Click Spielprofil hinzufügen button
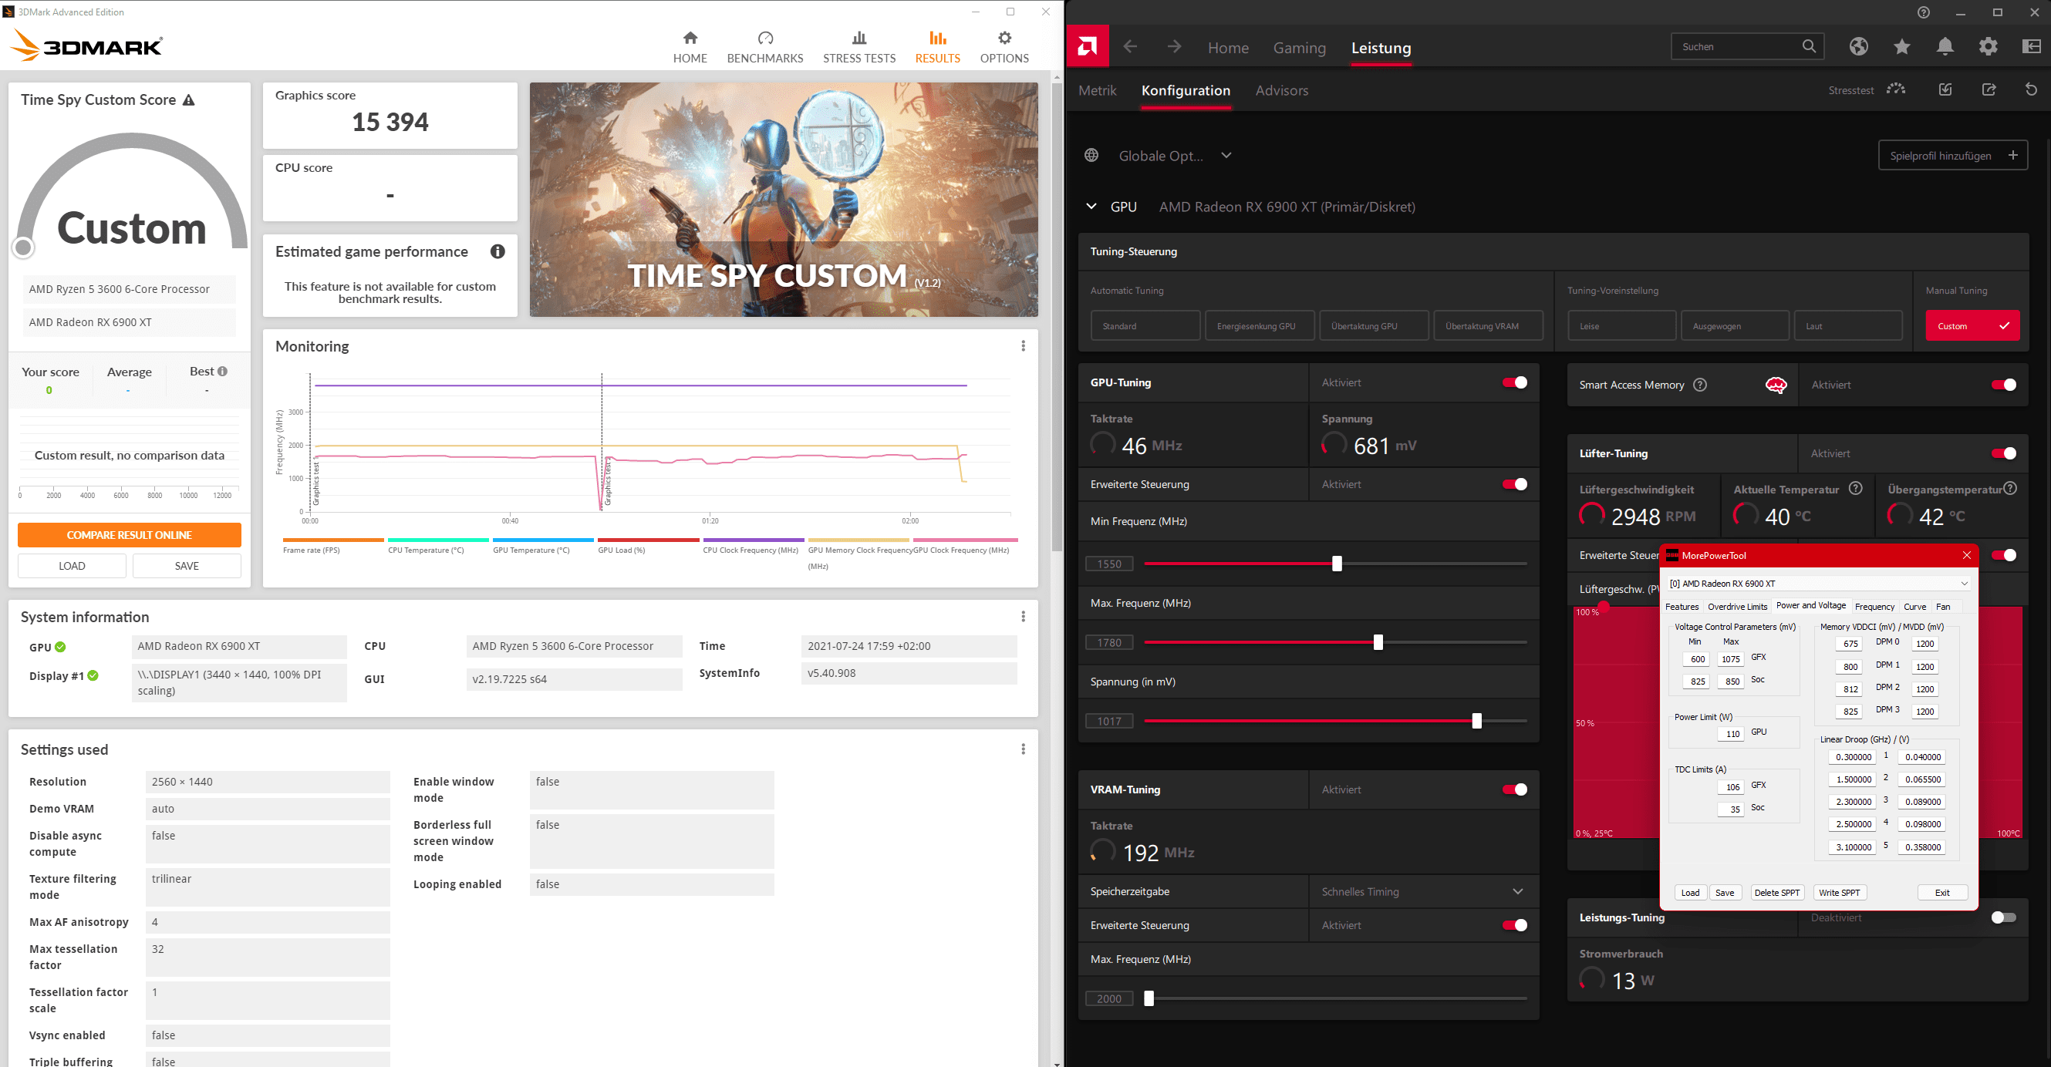The width and height of the screenshot is (2051, 1067). pyautogui.click(x=1952, y=156)
